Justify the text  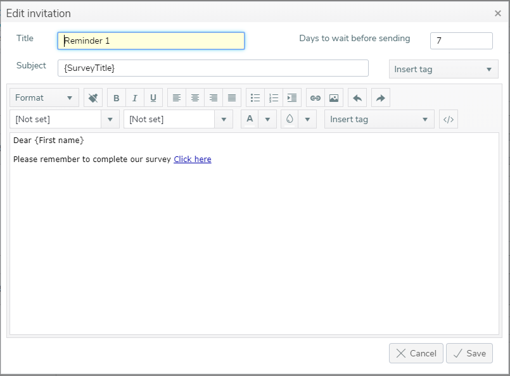pyautogui.click(x=232, y=98)
